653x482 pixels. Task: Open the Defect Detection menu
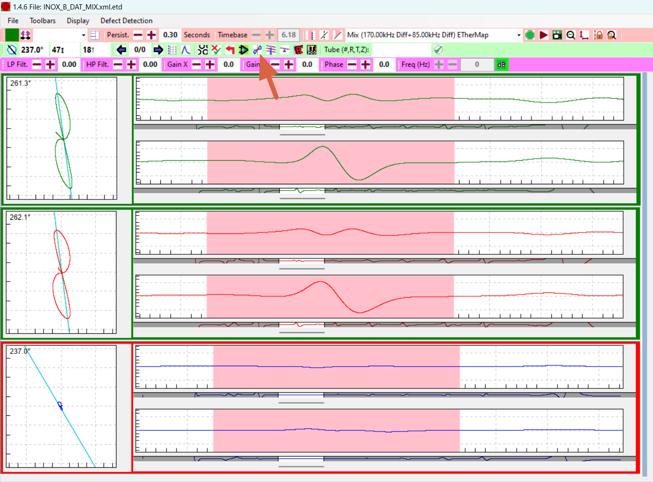[x=126, y=21]
